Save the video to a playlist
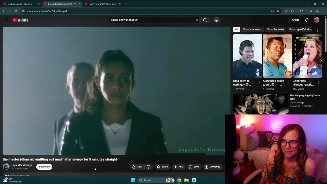The image size is (327, 184). [x=194, y=167]
